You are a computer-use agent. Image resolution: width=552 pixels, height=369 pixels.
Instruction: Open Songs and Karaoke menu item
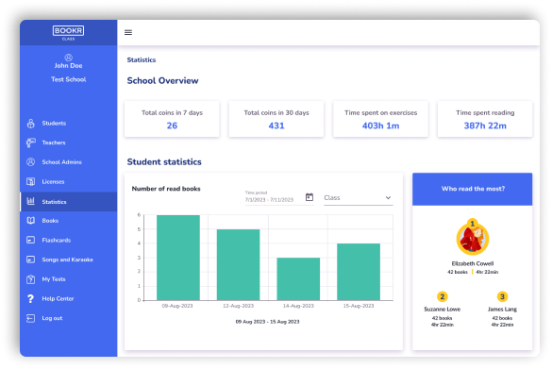tap(68, 260)
